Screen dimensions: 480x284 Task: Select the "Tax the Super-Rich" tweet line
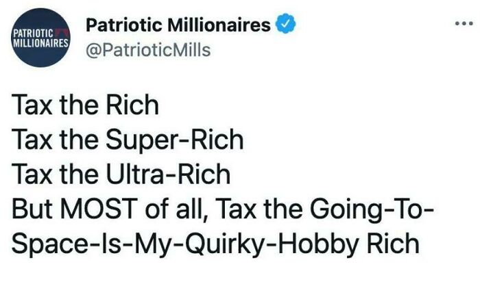[x=128, y=140]
